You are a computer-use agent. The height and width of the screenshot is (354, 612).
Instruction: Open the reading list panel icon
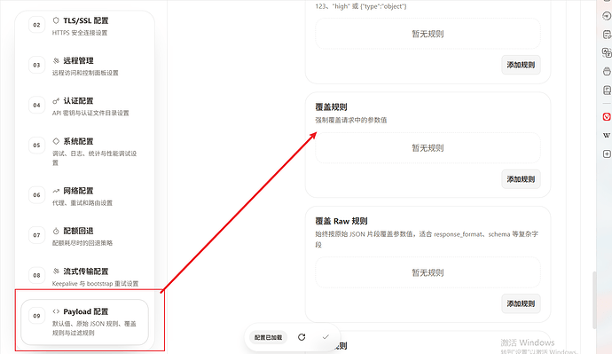click(x=607, y=90)
